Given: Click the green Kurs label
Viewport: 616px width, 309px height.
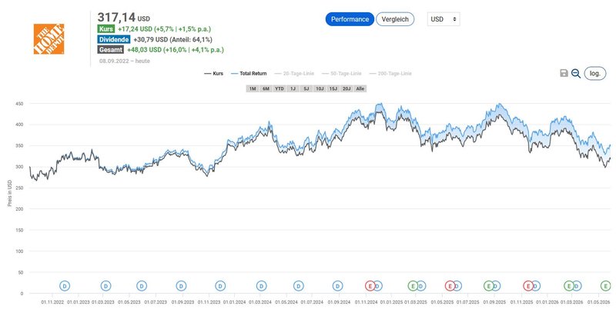Looking at the screenshot, I should coord(106,29).
